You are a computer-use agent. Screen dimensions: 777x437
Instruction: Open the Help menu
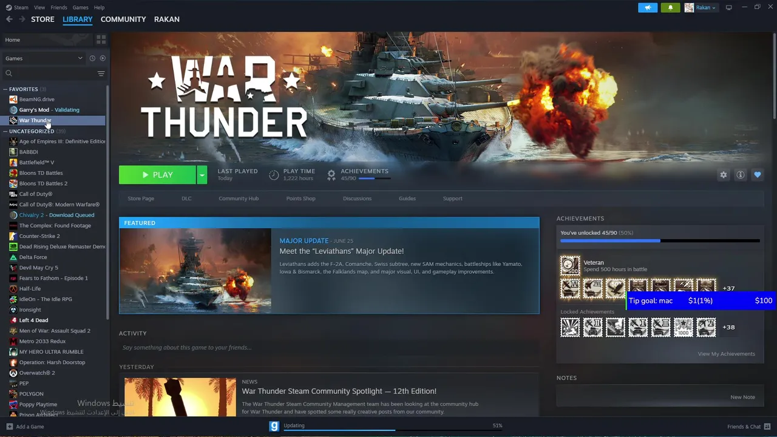click(x=100, y=7)
